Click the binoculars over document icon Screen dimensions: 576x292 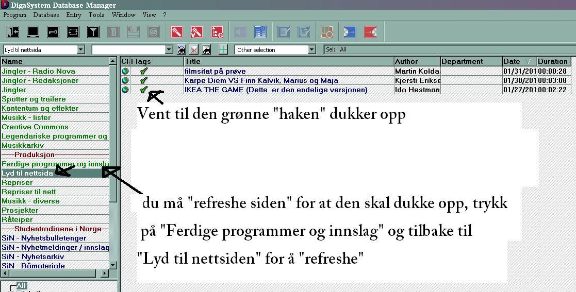click(206, 49)
